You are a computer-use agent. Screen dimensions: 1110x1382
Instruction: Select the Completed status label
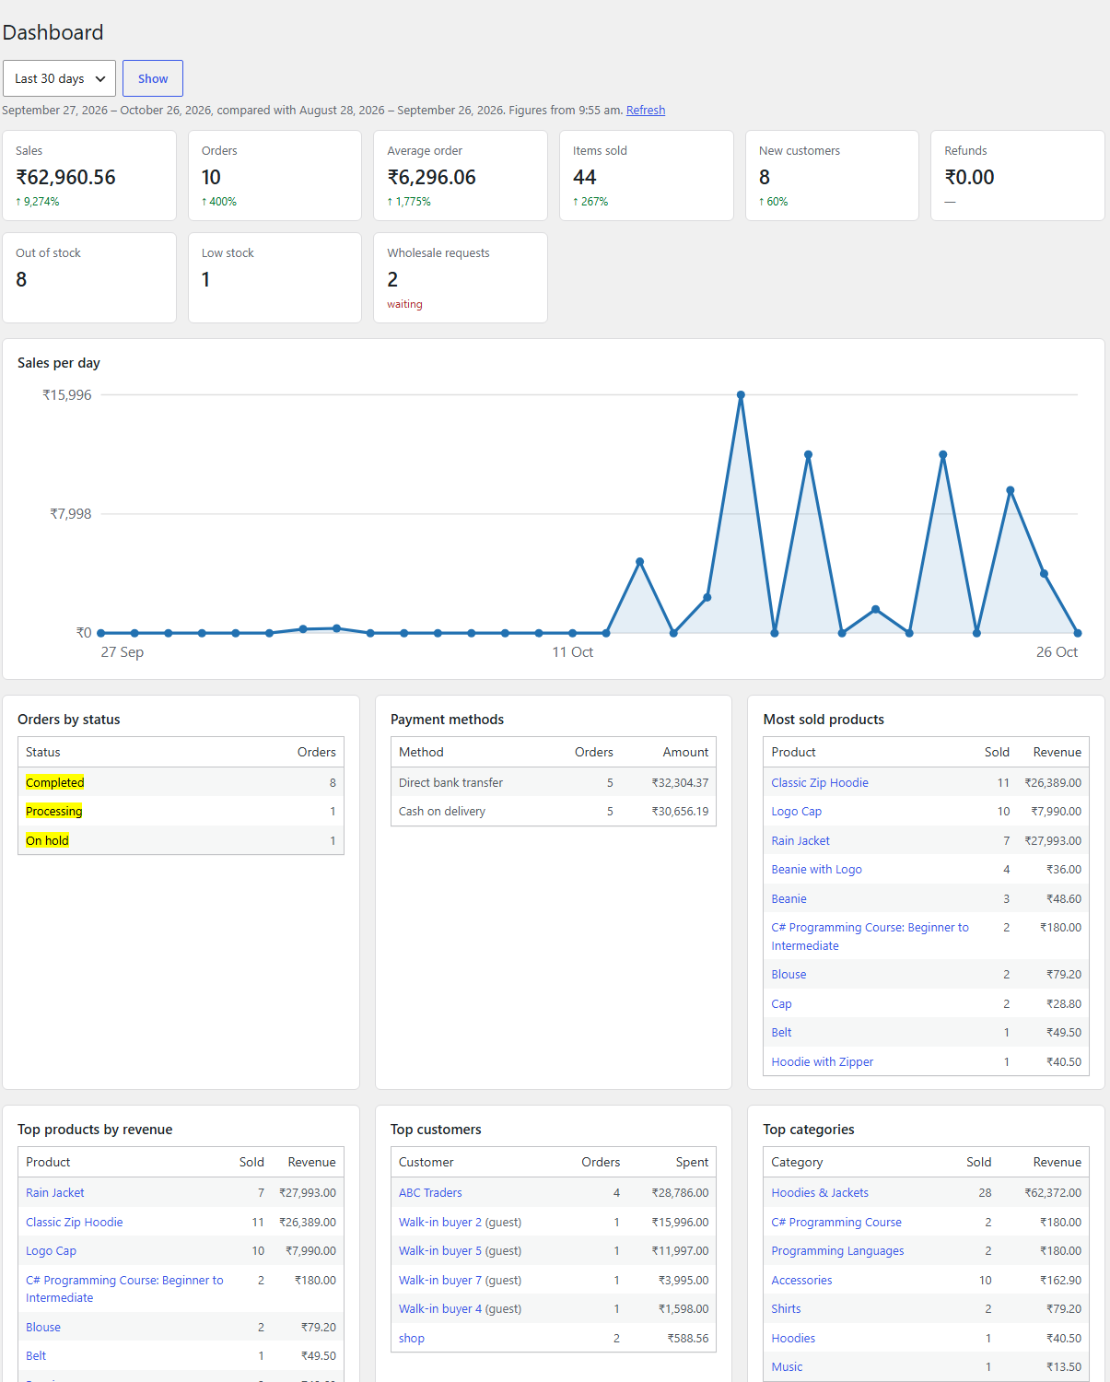pyautogui.click(x=55, y=782)
